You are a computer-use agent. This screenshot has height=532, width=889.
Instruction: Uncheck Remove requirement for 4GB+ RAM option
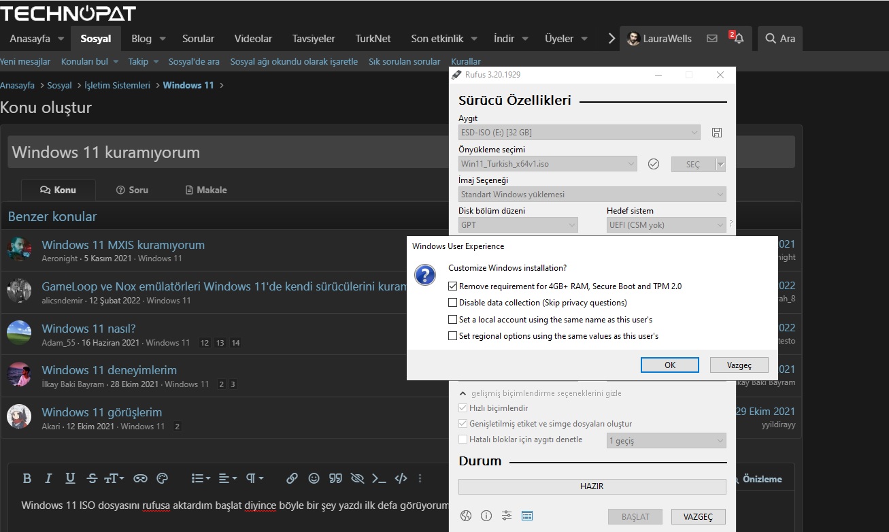pyautogui.click(x=453, y=286)
